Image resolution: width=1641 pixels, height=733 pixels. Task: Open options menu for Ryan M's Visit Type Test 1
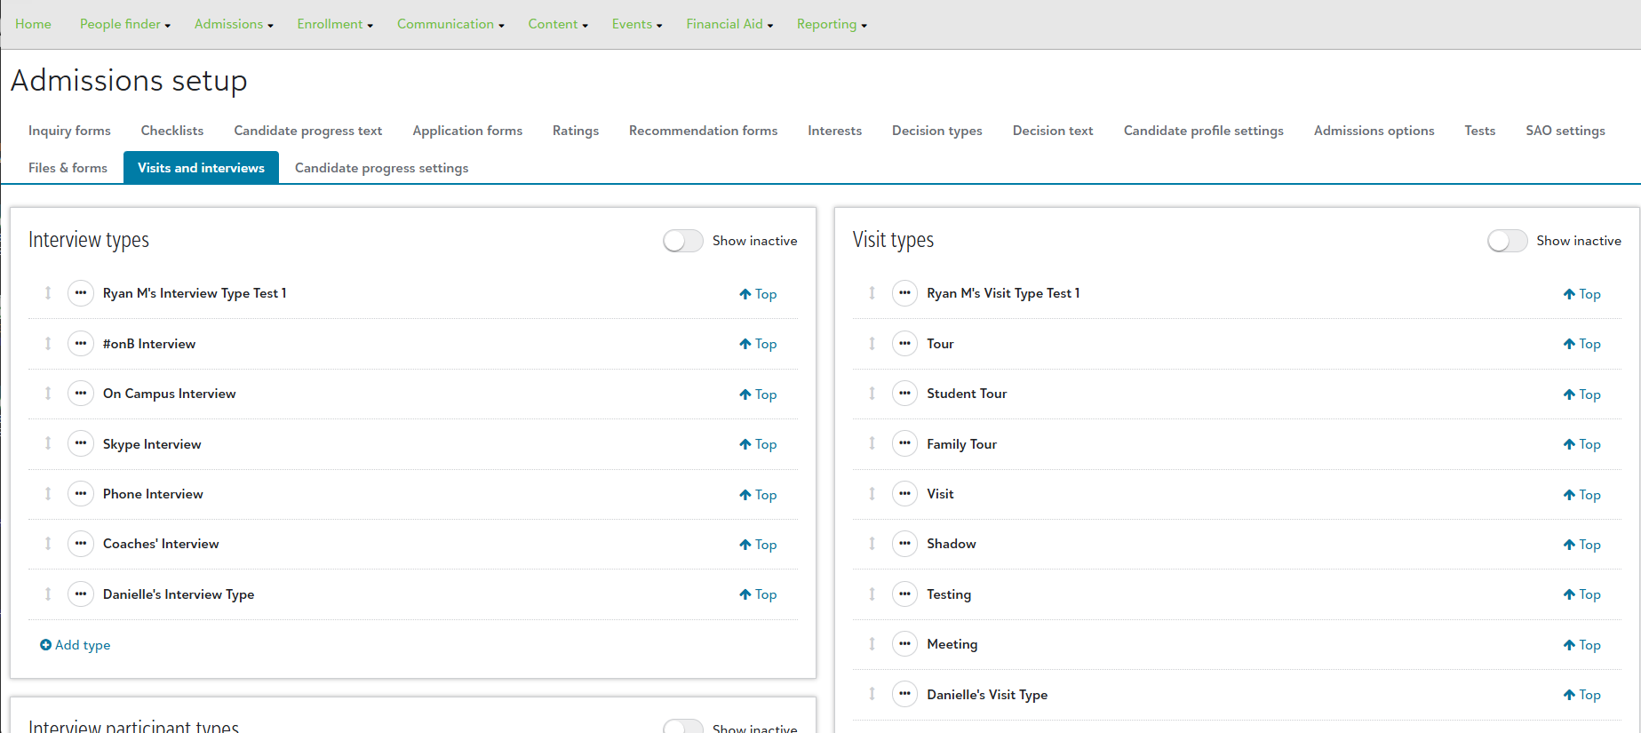pos(904,293)
